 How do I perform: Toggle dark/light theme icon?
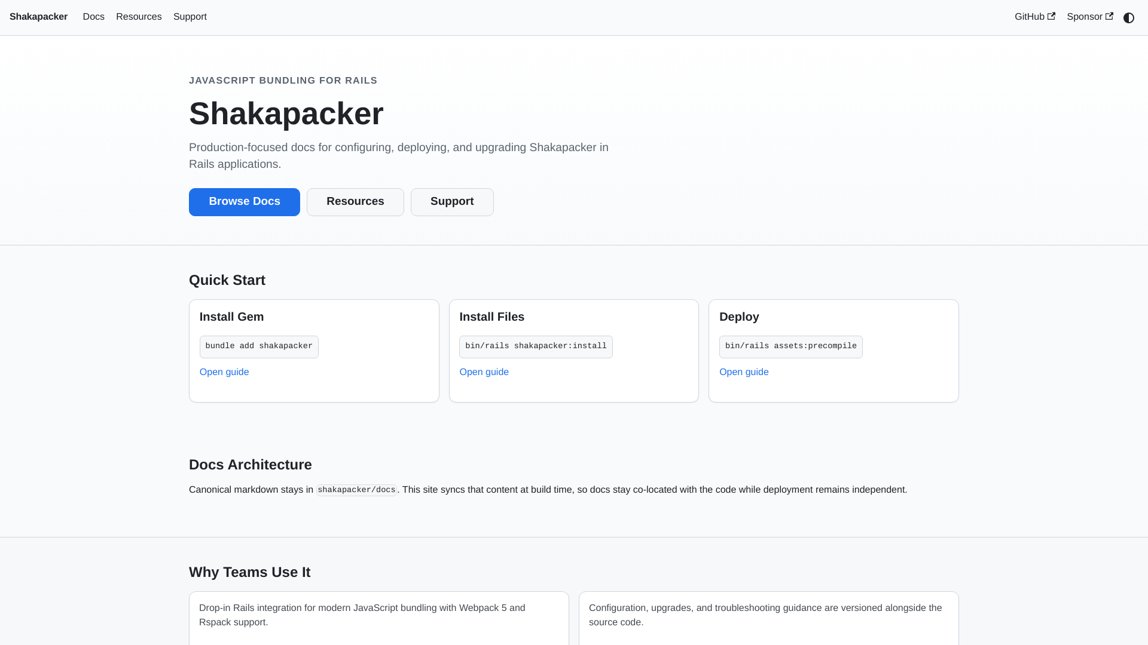(1129, 17)
